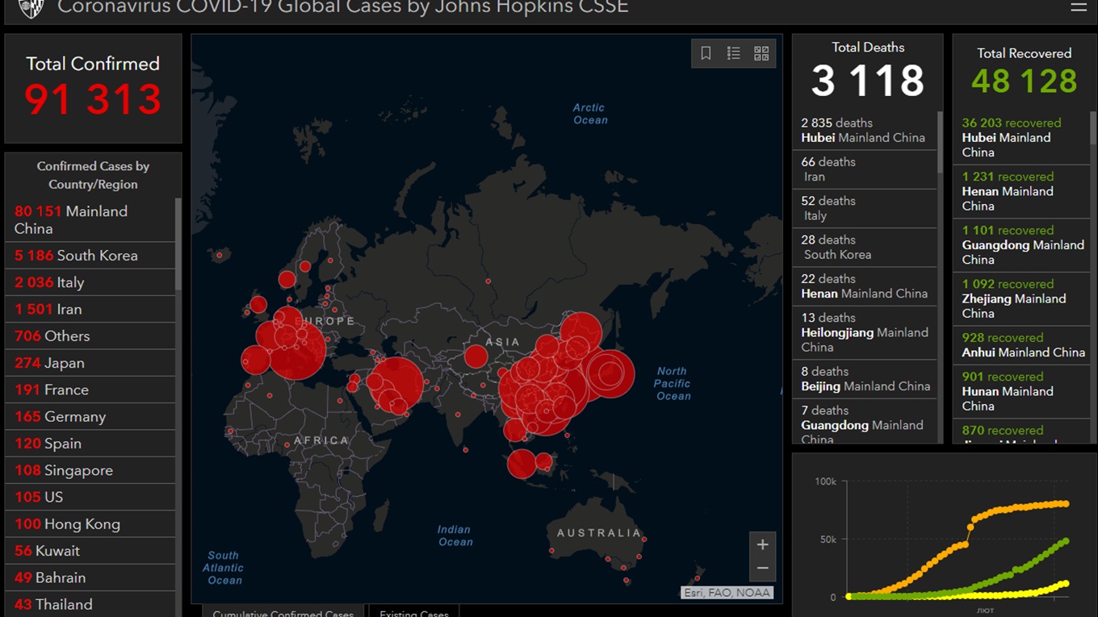Zoom in on the map

click(x=762, y=544)
